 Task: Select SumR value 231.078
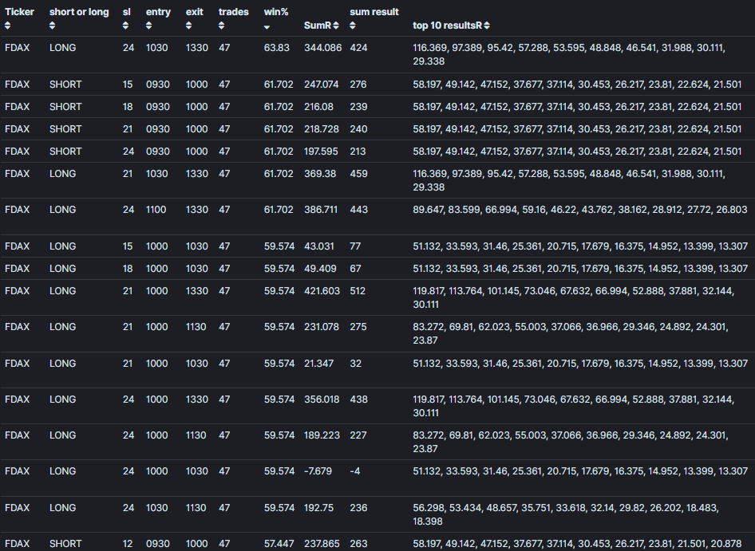coord(321,326)
